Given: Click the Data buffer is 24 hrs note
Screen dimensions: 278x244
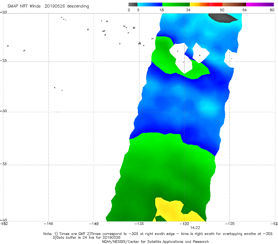Looking at the screenshot, I should pyautogui.click(x=86, y=238).
